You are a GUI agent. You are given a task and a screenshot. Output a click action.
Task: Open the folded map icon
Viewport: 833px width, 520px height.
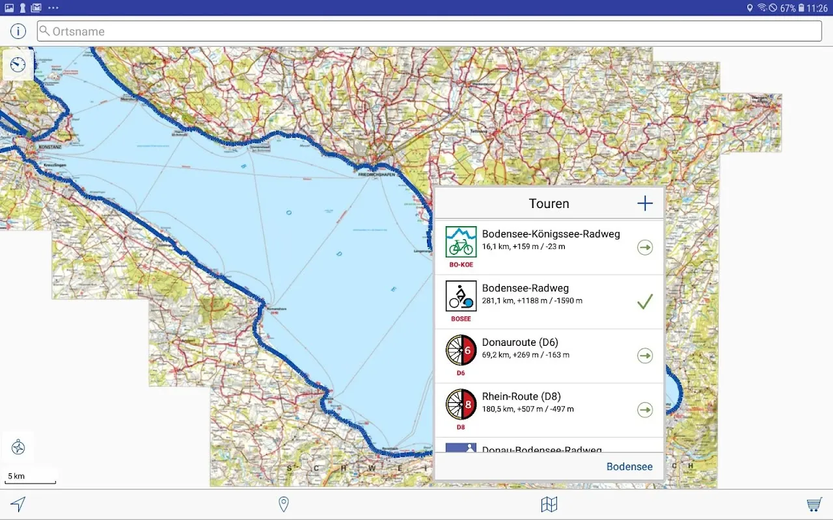click(x=549, y=504)
